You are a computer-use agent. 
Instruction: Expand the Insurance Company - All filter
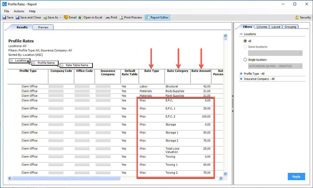click(x=241, y=79)
